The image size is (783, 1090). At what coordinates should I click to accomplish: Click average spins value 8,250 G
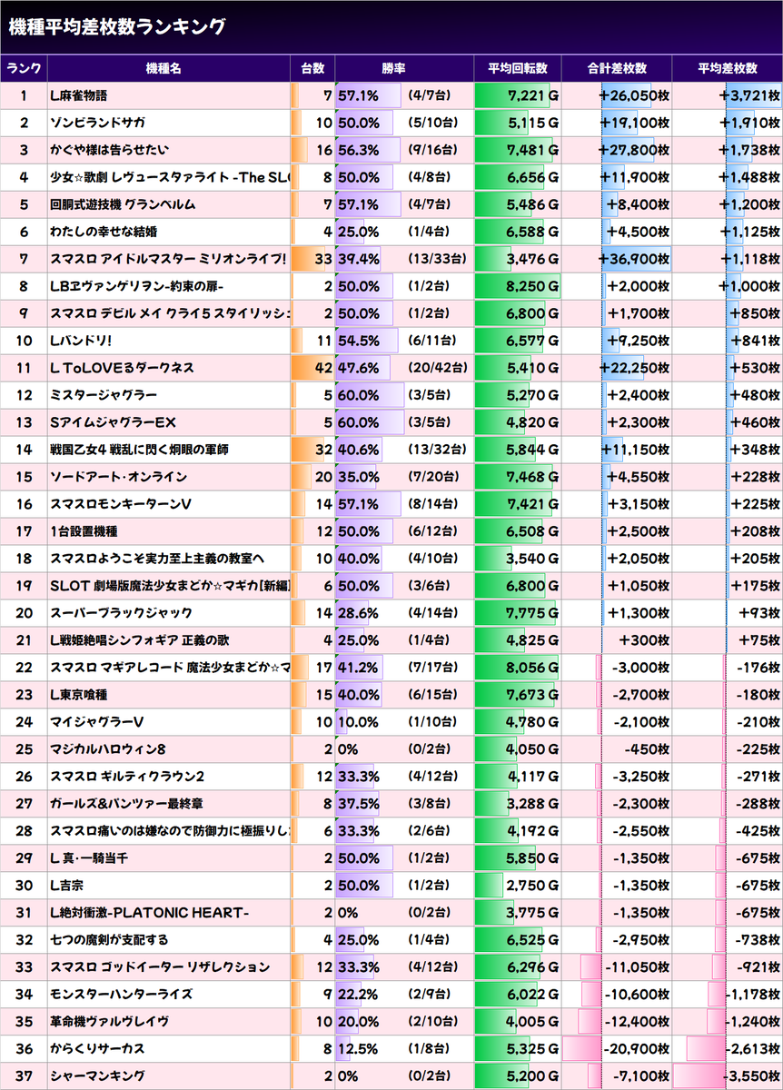533,286
